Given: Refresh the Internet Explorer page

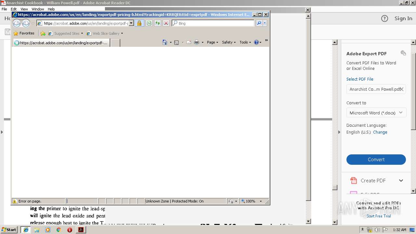Looking at the screenshot, I should coord(158,23).
